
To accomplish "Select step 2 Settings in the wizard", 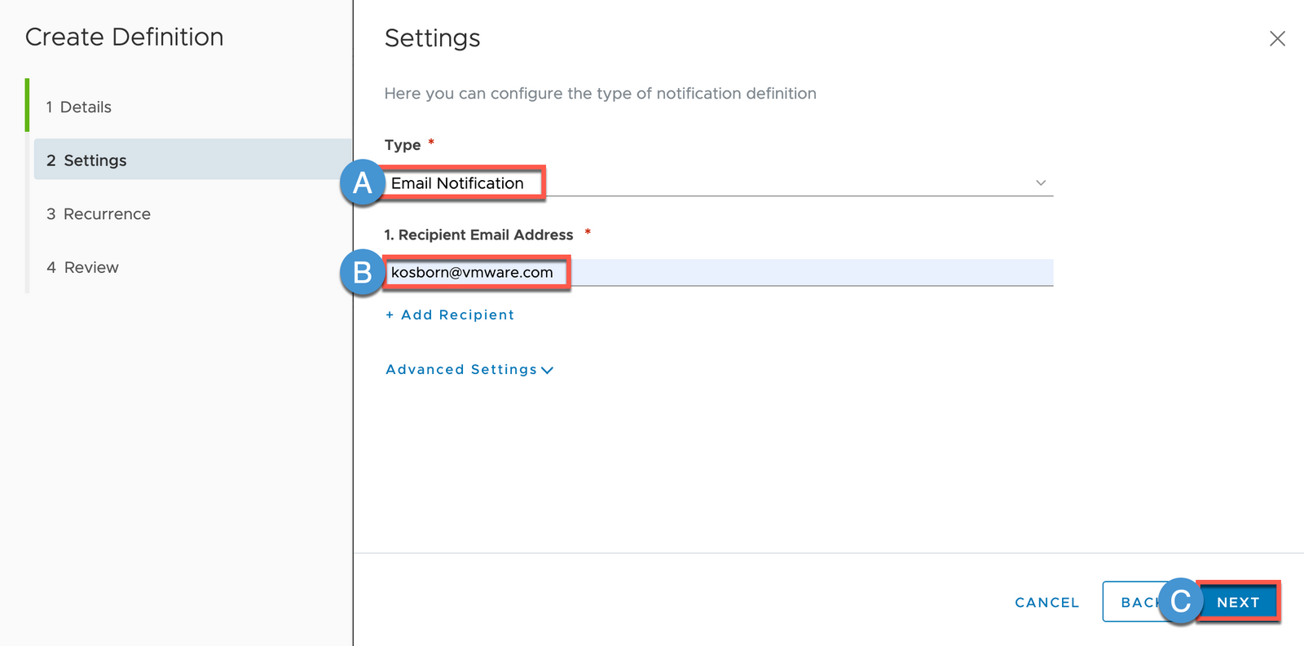I will [87, 160].
